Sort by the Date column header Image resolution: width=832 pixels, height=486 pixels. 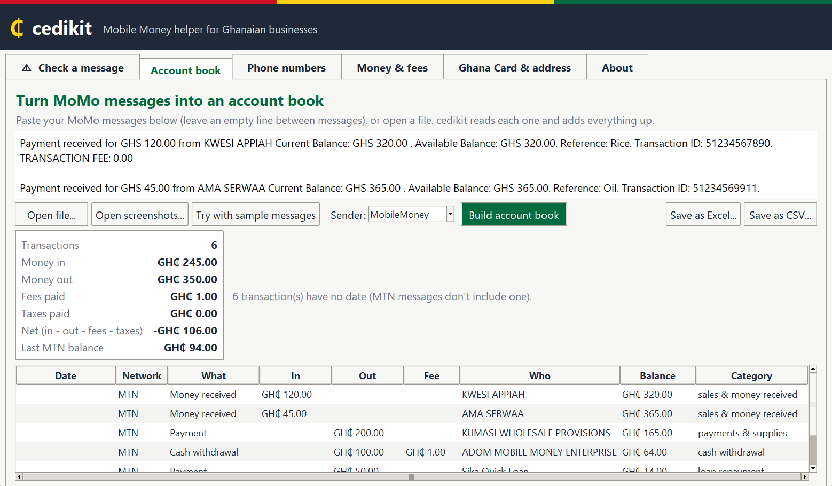coord(66,375)
